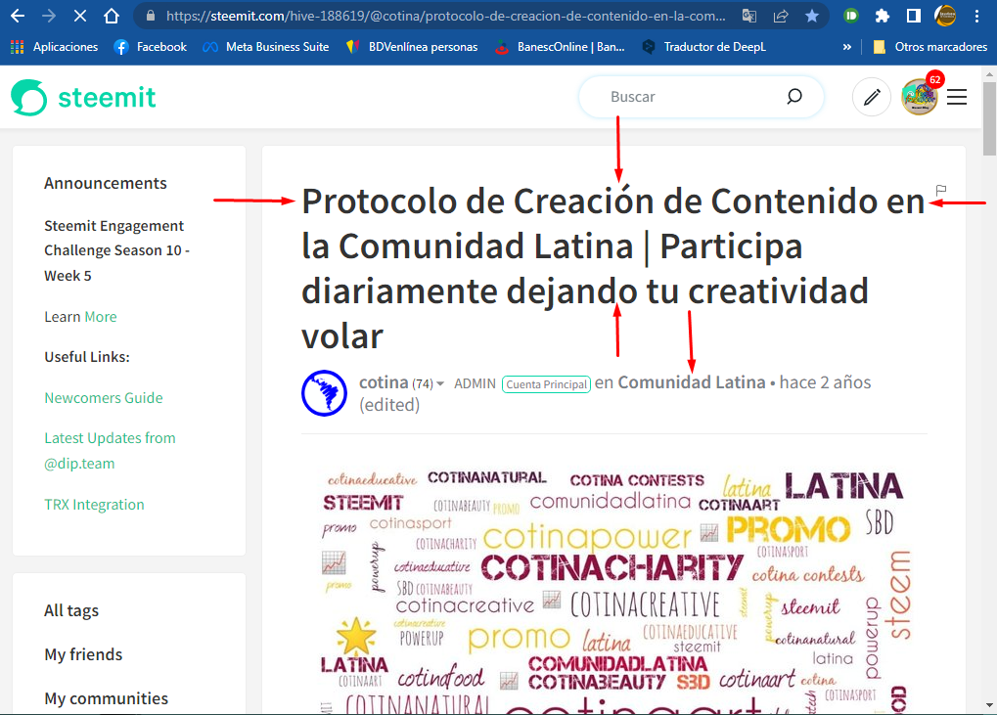Expand the hidden bookmarks chevron
Viewport: 997px width, 715px height.
[x=846, y=46]
